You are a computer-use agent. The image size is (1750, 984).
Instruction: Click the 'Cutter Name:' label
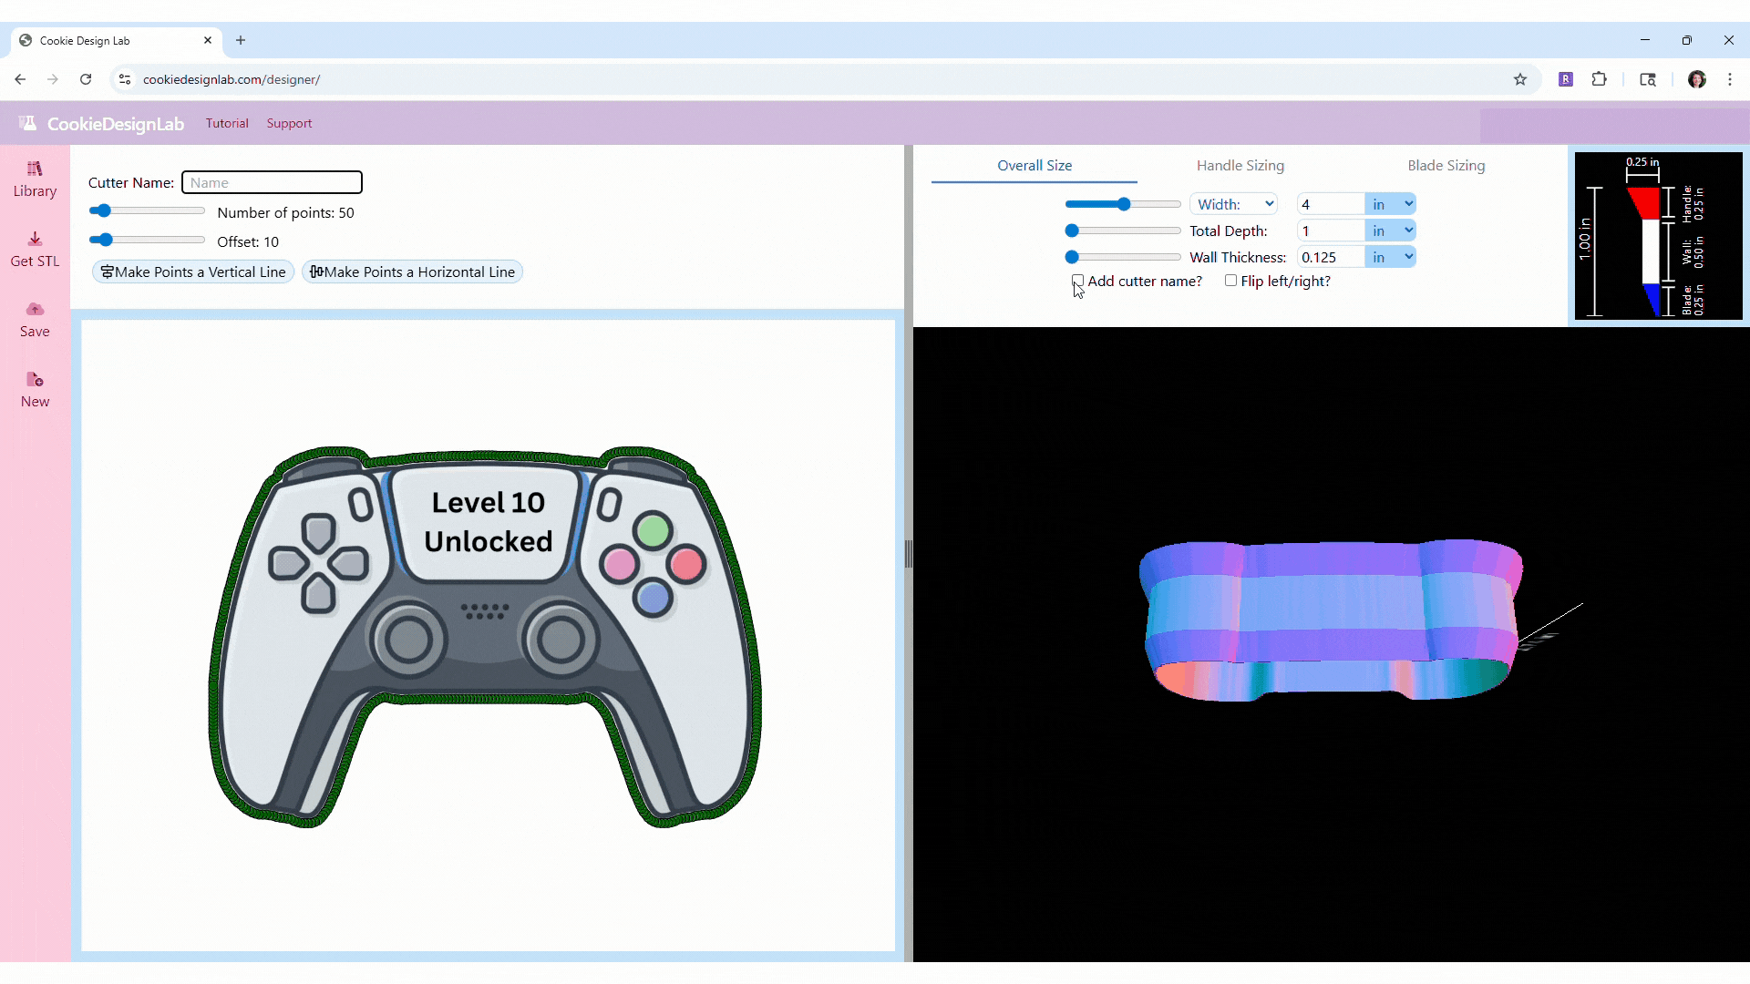(131, 182)
